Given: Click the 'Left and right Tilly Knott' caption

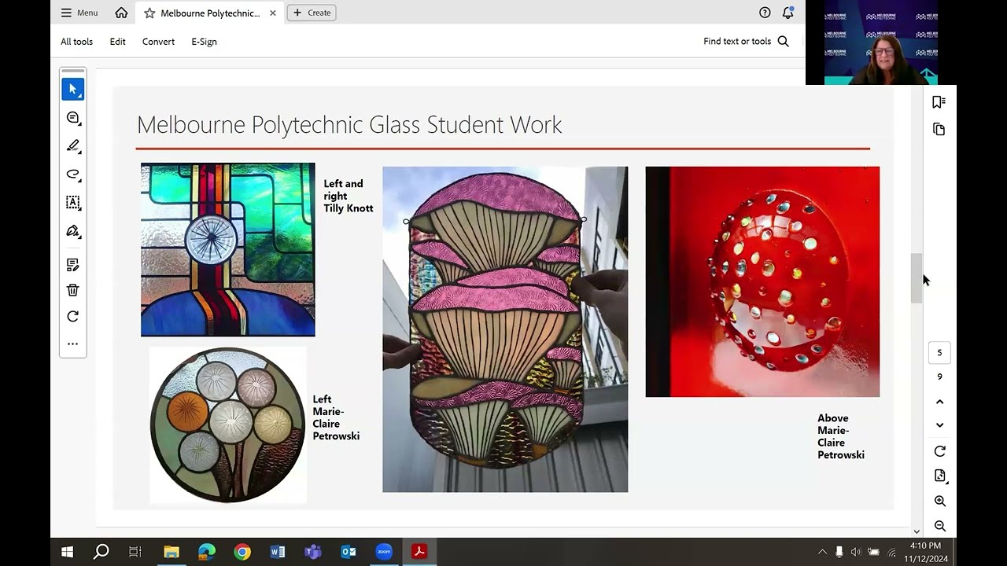Looking at the screenshot, I should 349,196.
